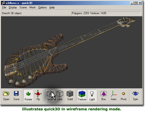
Task: Open the Scene menu
Action: [23, 7]
